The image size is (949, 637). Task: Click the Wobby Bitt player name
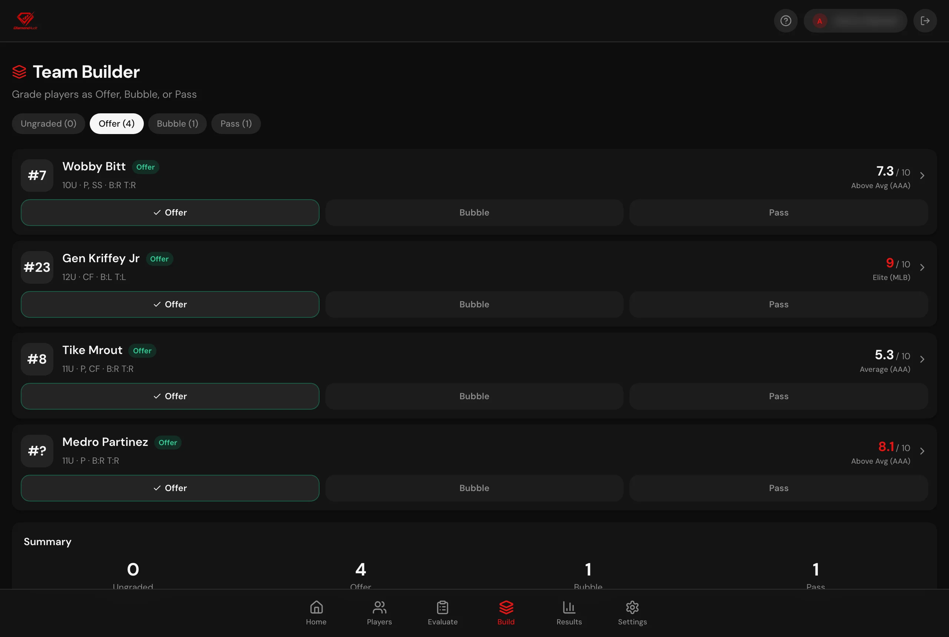pyautogui.click(x=94, y=167)
